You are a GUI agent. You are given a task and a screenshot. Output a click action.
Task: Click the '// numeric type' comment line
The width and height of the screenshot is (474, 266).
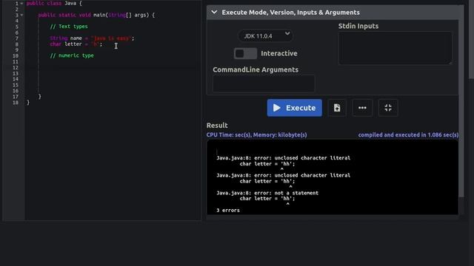(x=72, y=55)
